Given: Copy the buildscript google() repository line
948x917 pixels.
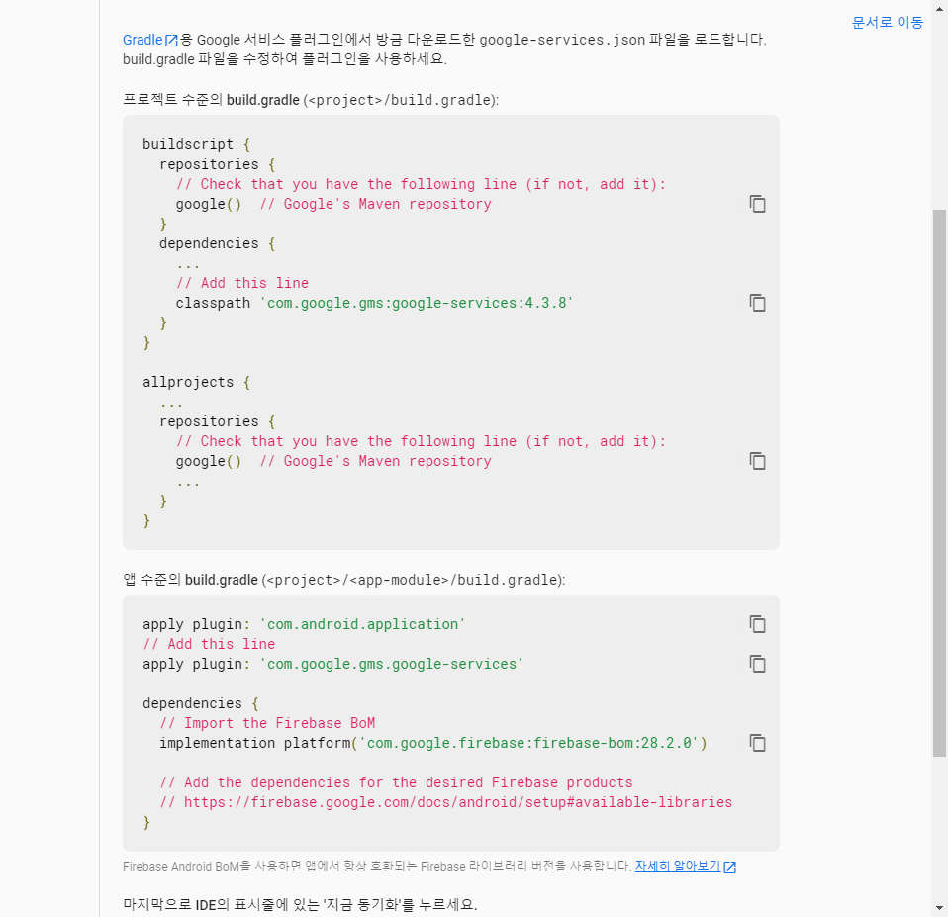Looking at the screenshot, I should pos(758,204).
